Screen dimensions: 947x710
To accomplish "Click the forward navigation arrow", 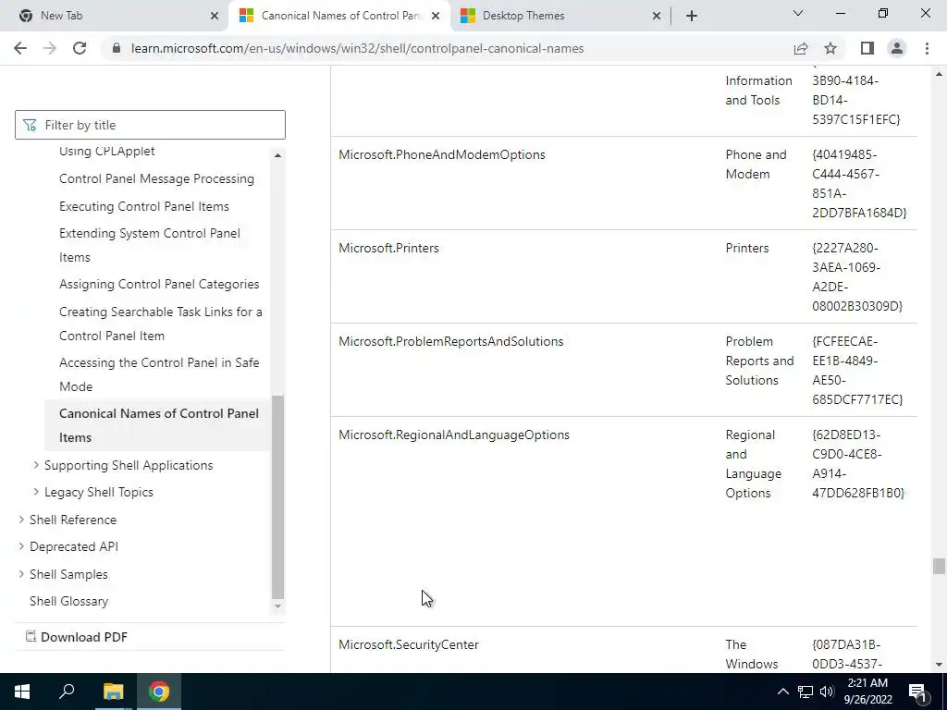I will coord(50,48).
